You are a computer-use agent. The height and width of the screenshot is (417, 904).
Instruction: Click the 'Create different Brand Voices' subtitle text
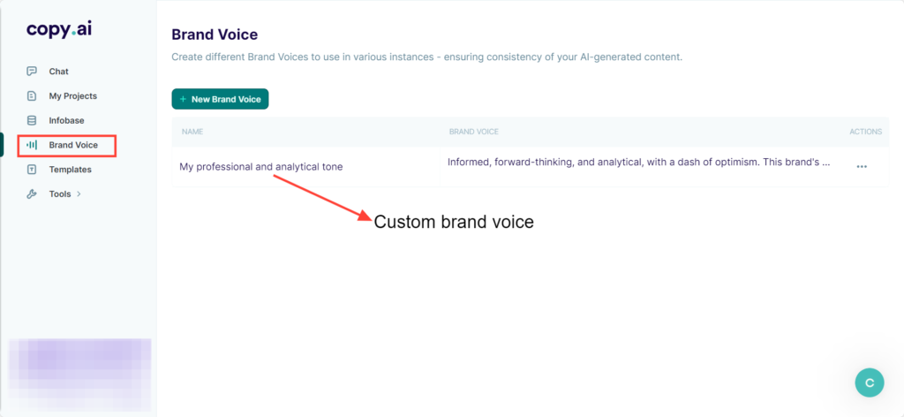[427, 57]
